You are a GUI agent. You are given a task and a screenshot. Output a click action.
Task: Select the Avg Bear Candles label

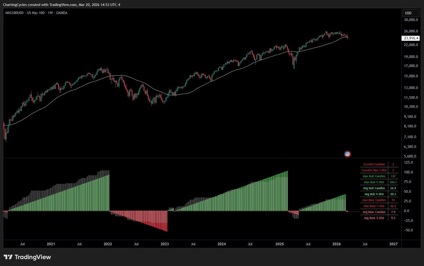click(x=374, y=212)
